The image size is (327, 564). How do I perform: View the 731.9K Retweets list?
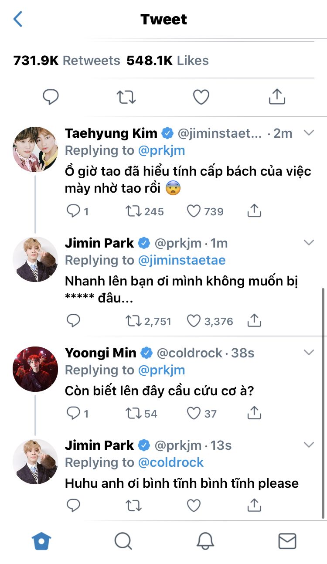[67, 61]
